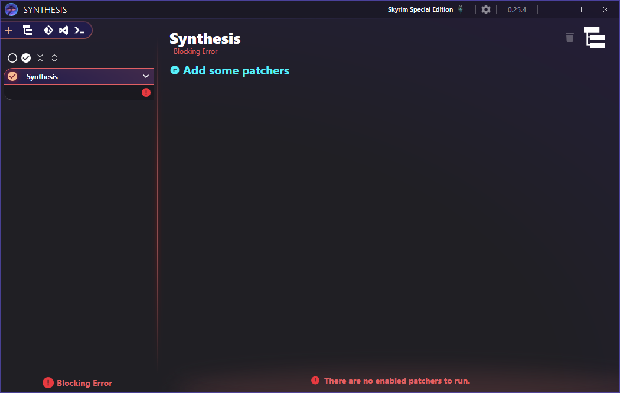This screenshot has width=620, height=393.
Task: Close the Synthesis window
Action: [606, 9]
